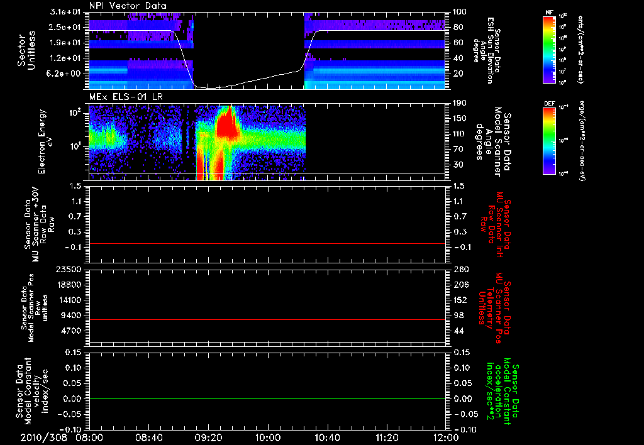
Task: Click the 09:20 time axis label
Action: pos(209,437)
